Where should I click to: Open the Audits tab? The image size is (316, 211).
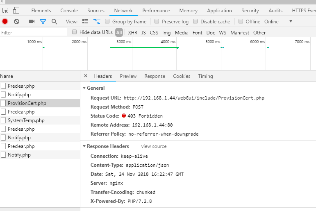point(275,11)
